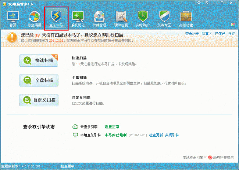The image size is (239, 170).
Task: Click the 本地查杀引擎 label
Action: [90, 135]
